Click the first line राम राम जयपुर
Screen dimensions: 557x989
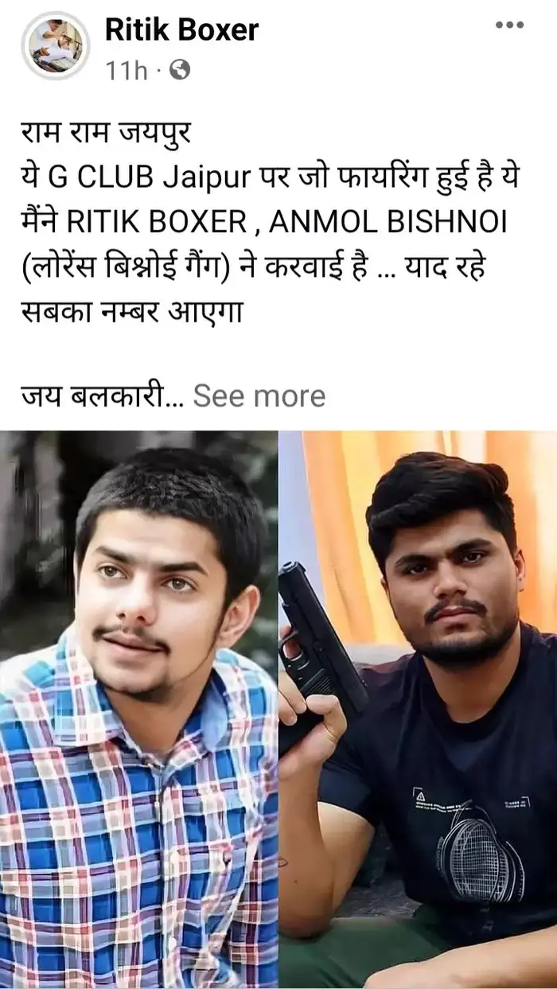pyautogui.click(x=106, y=132)
